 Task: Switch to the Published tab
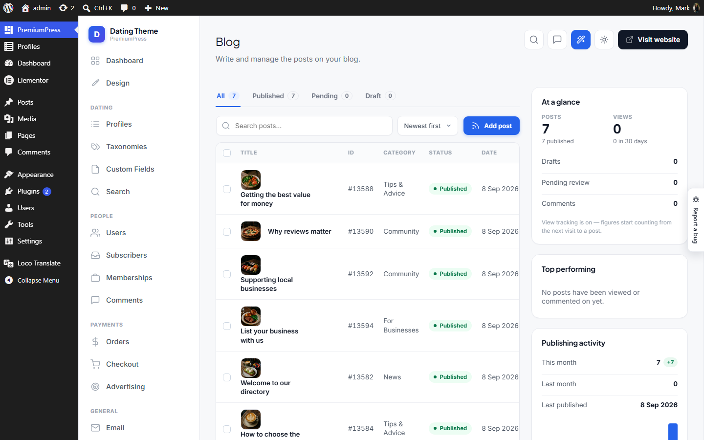point(275,96)
